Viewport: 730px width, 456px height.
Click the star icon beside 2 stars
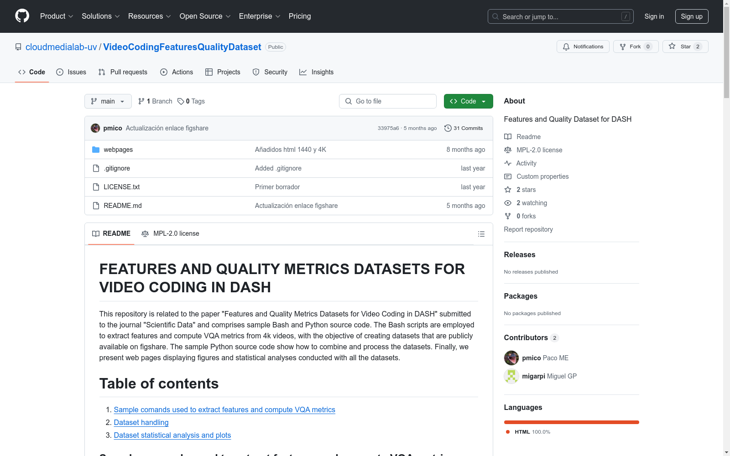coord(508,190)
